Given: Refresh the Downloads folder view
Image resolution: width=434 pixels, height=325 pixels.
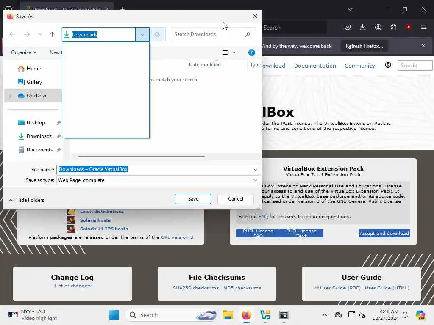Looking at the screenshot, I should (157, 35).
